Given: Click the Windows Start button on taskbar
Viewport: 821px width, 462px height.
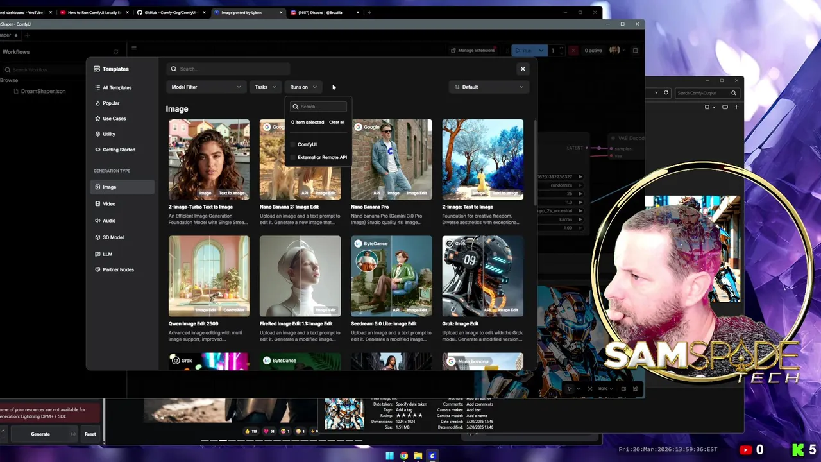Looking at the screenshot, I should click(x=389, y=456).
